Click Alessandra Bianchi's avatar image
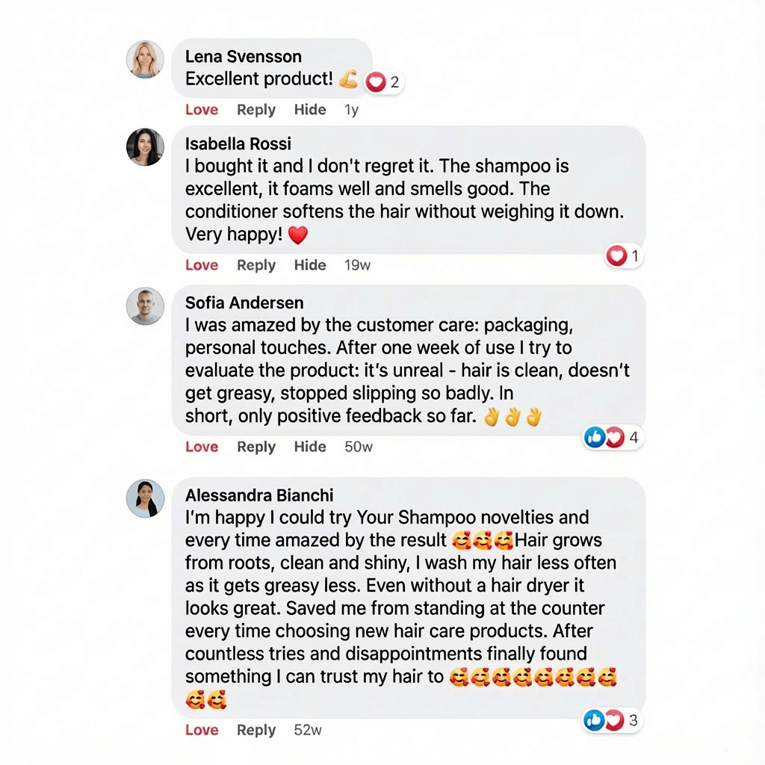 tap(145, 498)
